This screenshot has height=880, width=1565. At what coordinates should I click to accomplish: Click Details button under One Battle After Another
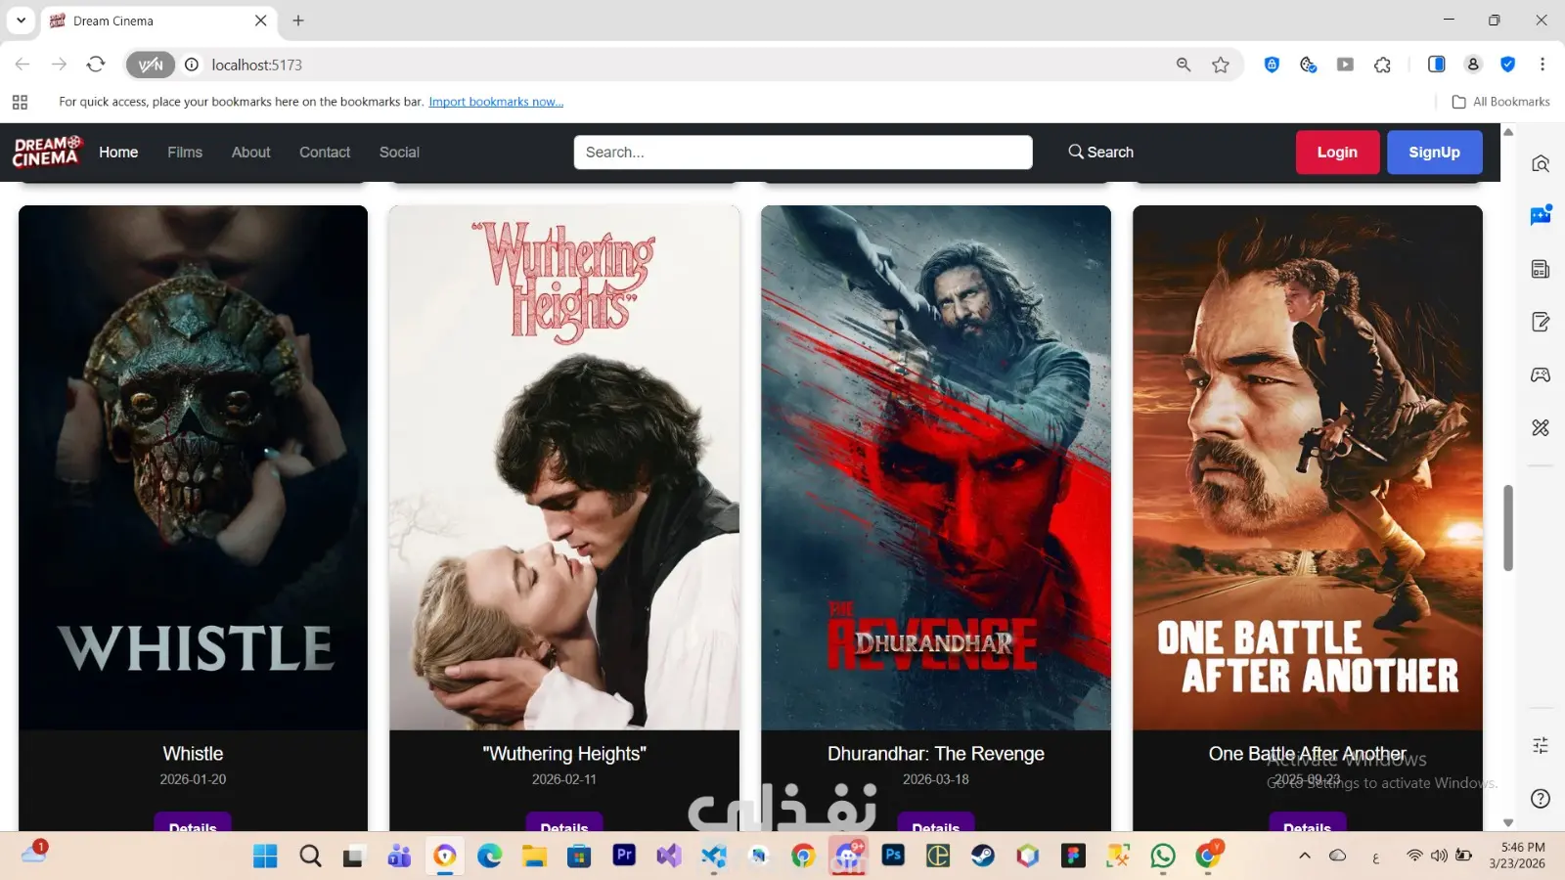coord(1307,822)
